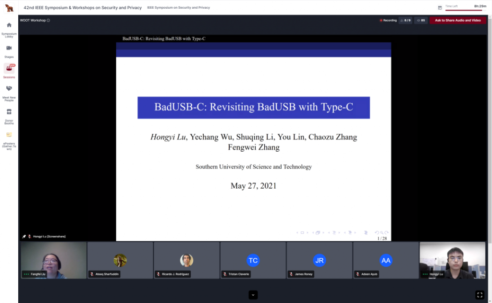Click Ask to Share Audio and Video

(457, 21)
